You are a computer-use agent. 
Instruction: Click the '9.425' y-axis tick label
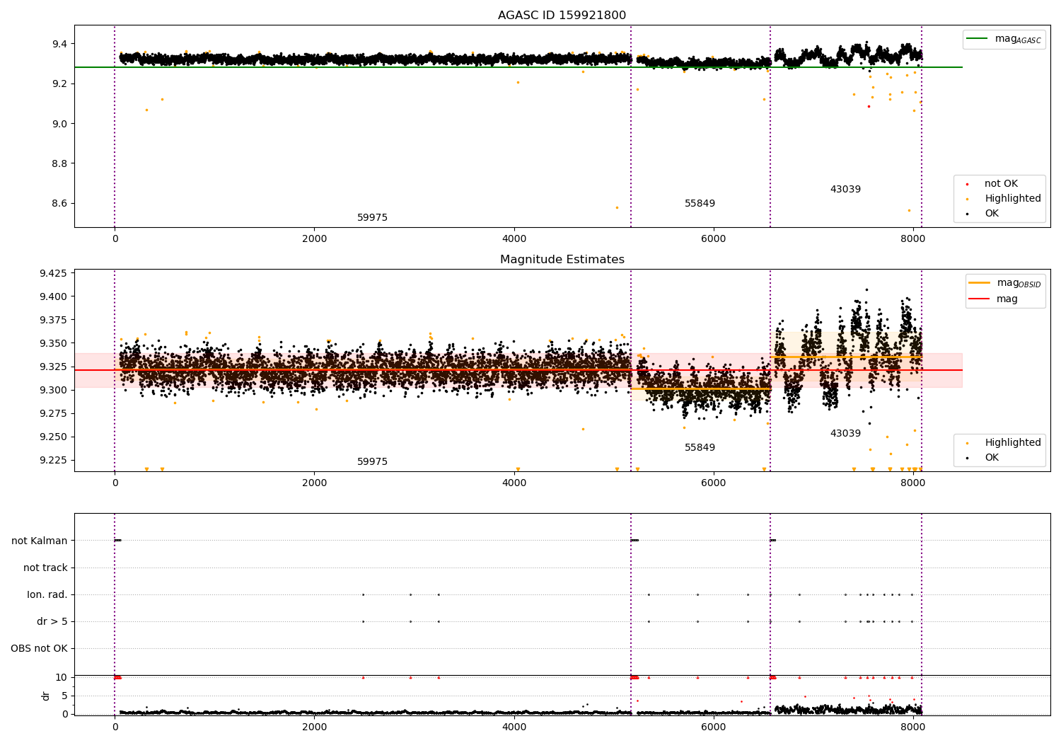[53, 274]
